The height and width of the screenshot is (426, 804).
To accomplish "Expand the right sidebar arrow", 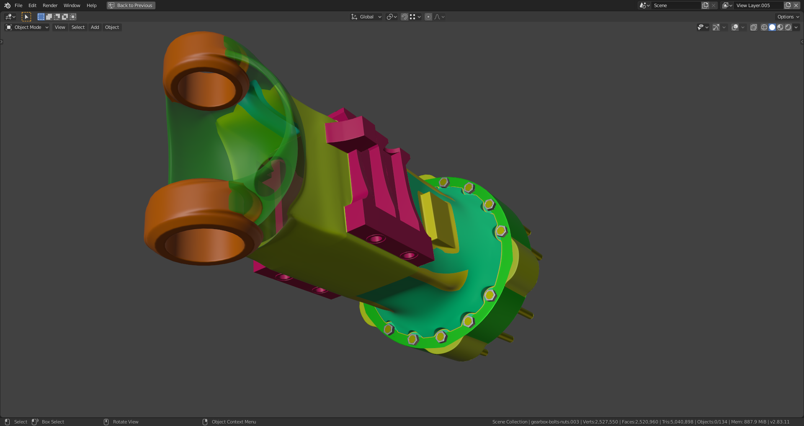I will 802,41.
